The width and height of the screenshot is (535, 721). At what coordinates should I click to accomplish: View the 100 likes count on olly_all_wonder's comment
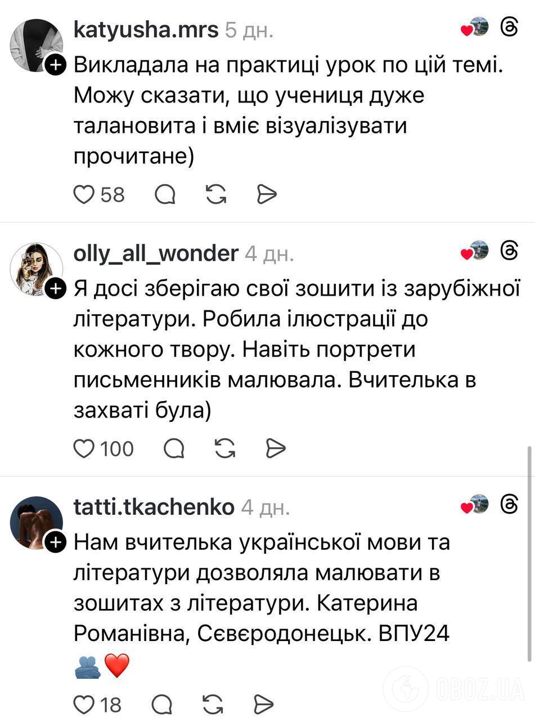pos(118,448)
